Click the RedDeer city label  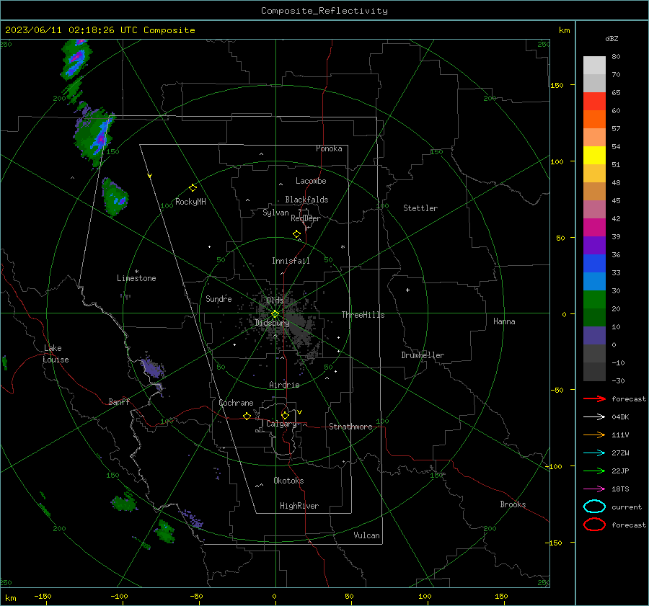pos(306,218)
